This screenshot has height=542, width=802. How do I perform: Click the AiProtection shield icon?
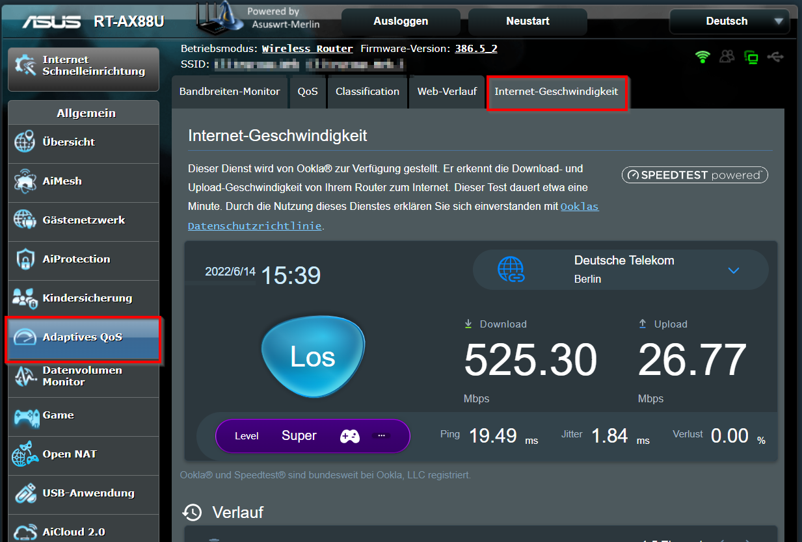(x=25, y=259)
